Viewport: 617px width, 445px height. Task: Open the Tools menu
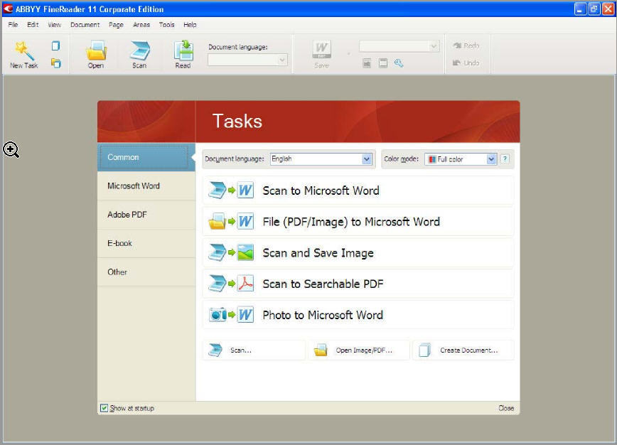[x=166, y=25]
